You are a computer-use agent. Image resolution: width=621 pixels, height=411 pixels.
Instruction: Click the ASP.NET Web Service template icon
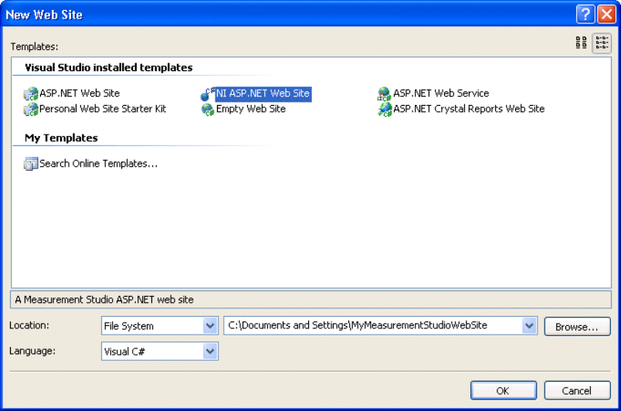tap(384, 94)
